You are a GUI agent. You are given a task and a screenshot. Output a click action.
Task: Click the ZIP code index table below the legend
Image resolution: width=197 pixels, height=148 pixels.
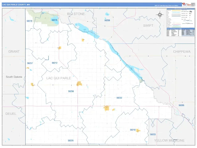(x=181, y=32)
